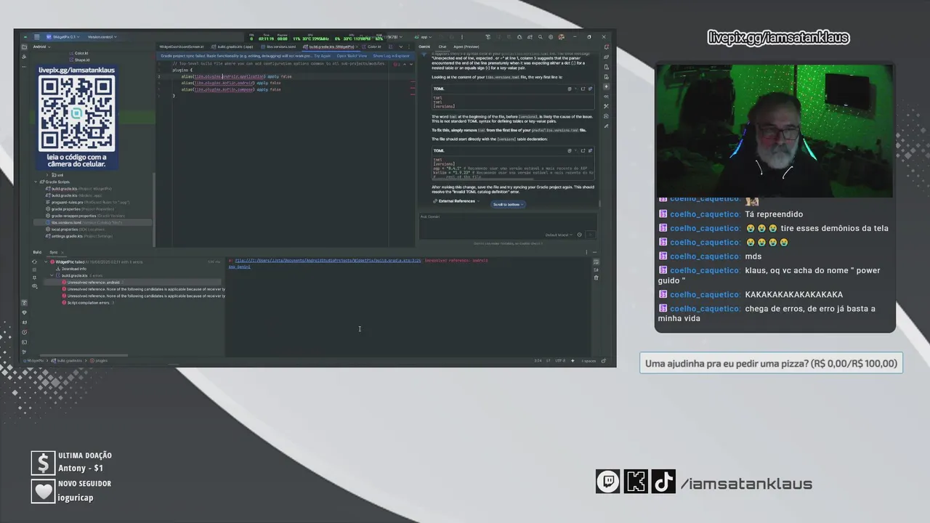The height and width of the screenshot is (523, 930).
Task: Switch to WidgetDashboardScreen.kt editor tab
Action: [x=182, y=46]
